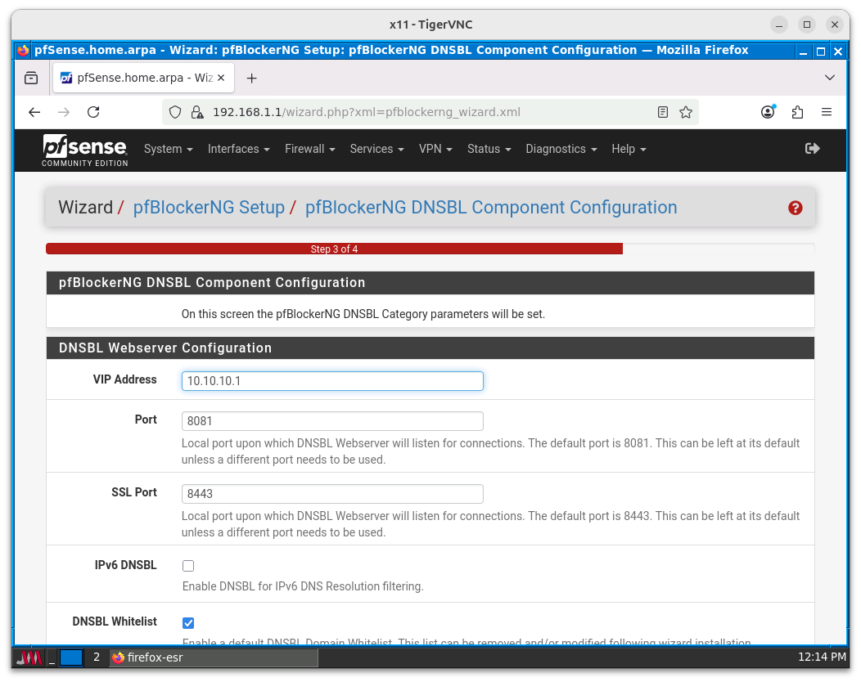This screenshot has width=861, height=682.
Task: Open the extensions puzzle icon
Action: tap(797, 113)
